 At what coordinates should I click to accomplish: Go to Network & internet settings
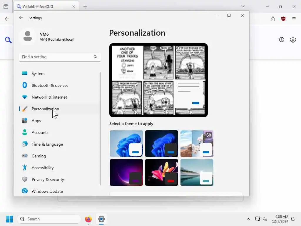pyautogui.click(x=59, y=97)
